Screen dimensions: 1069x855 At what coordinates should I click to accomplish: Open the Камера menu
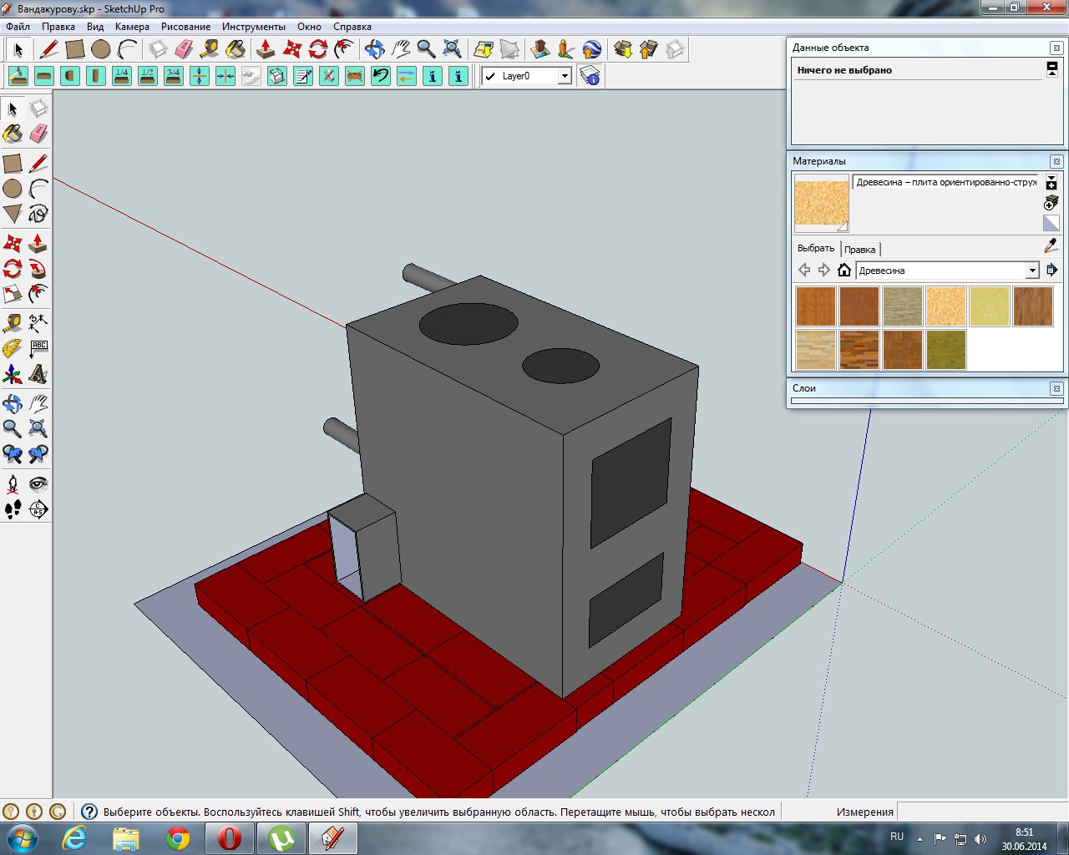pos(132,27)
